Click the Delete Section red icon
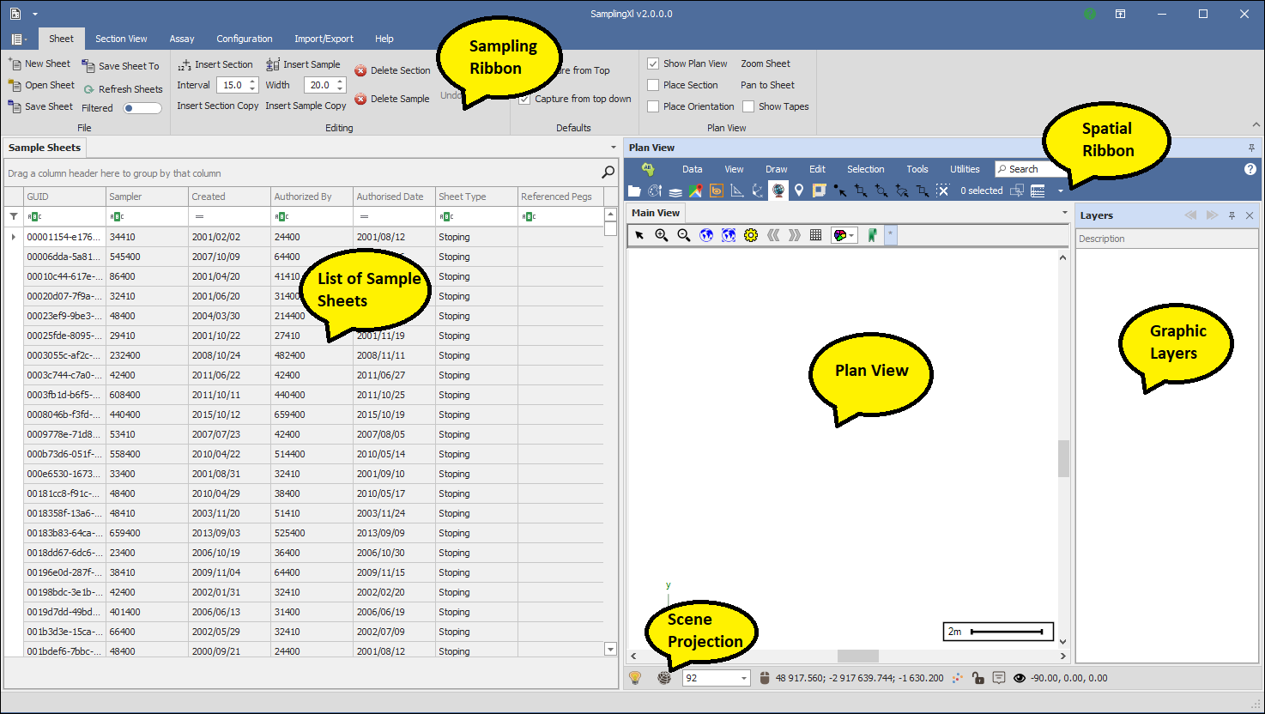The height and width of the screenshot is (714, 1265). click(360, 71)
